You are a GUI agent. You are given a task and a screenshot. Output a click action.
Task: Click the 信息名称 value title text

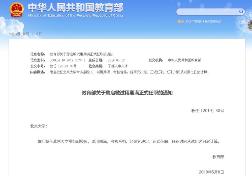pyautogui.click(x=81, y=54)
